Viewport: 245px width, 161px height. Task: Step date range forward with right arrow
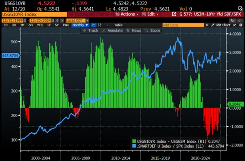tap(62, 21)
